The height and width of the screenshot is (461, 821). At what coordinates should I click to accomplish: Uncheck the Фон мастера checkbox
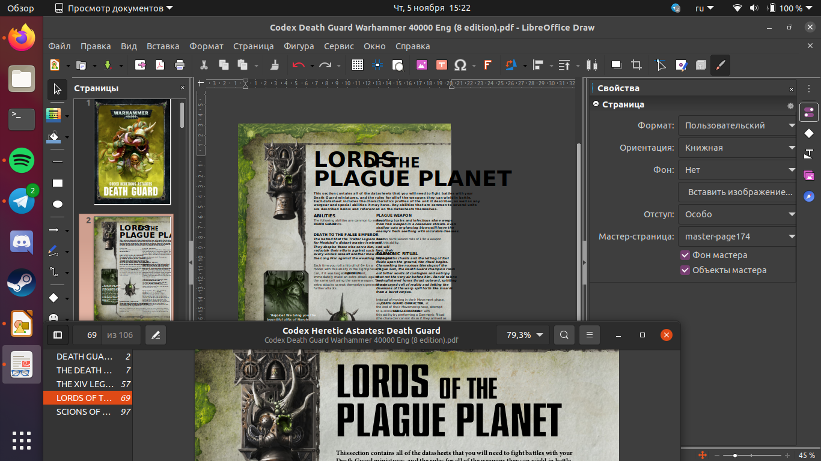click(685, 255)
